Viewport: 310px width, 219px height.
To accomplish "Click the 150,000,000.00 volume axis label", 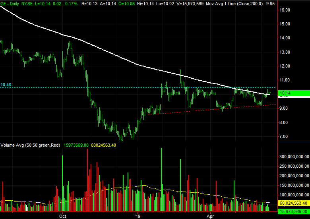I will point(294,185).
